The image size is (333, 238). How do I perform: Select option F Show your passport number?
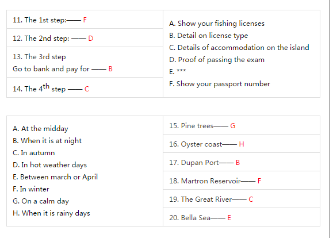click(x=219, y=84)
